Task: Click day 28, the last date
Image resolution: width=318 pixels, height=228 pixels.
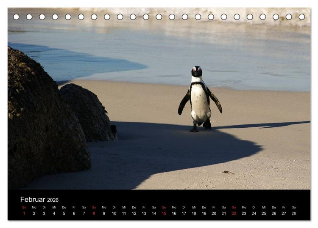Action: tap(294, 213)
